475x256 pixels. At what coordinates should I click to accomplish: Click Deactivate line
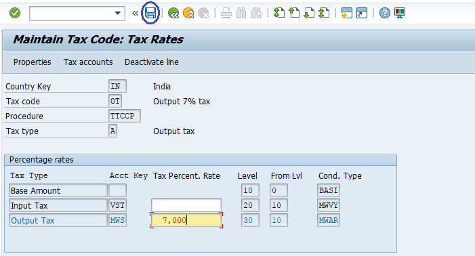pyautogui.click(x=152, y=62)
